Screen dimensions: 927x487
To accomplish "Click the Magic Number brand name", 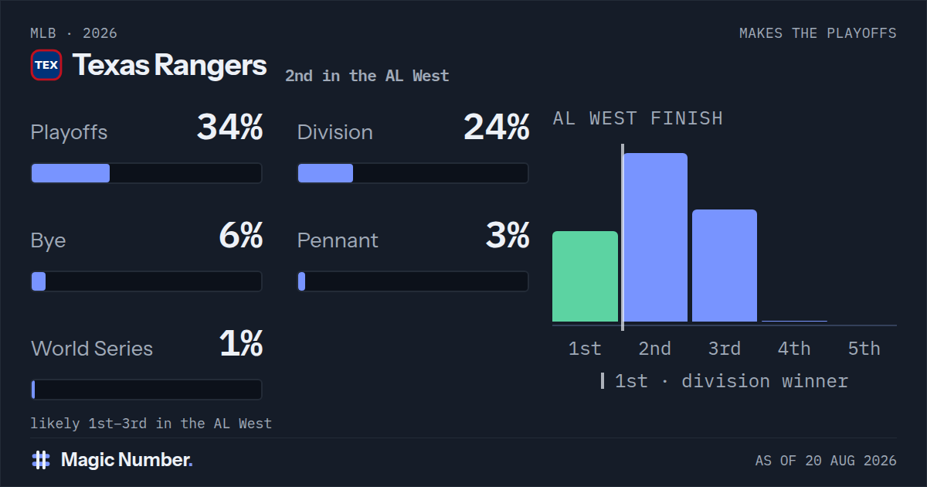I will [127, 460].
